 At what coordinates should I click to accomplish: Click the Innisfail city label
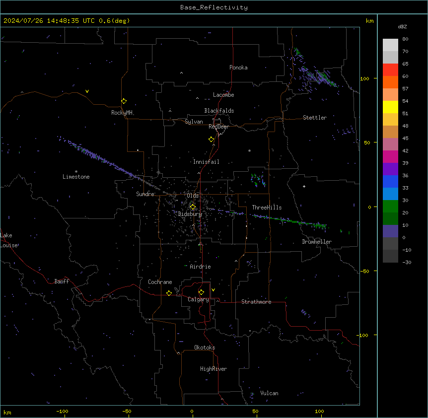coord(206,162)
